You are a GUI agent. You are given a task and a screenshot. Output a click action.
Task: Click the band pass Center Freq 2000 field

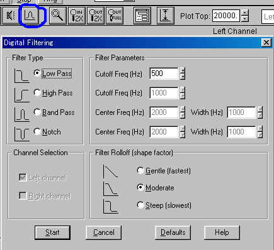[164, 112]
